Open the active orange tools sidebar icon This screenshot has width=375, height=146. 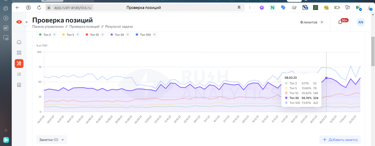click(x=19, y=63)
